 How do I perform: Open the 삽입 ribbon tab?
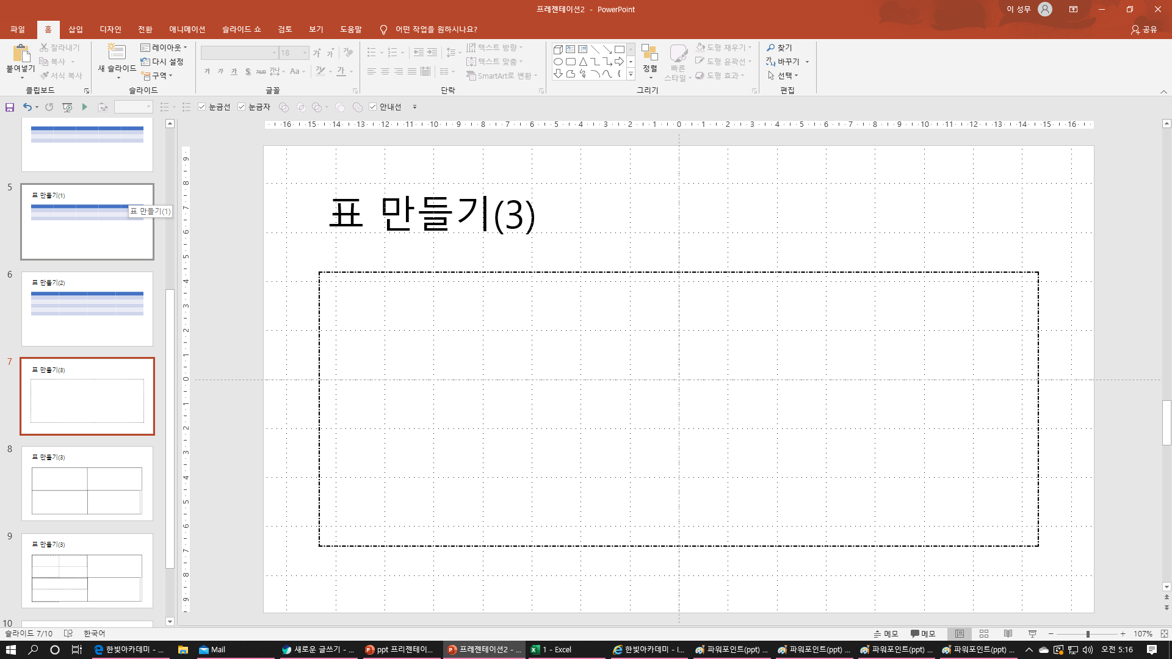pos(76,29)
